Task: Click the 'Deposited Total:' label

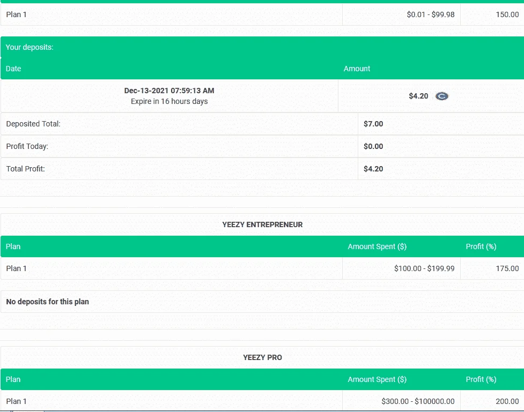Action: [x=33, y=124]
